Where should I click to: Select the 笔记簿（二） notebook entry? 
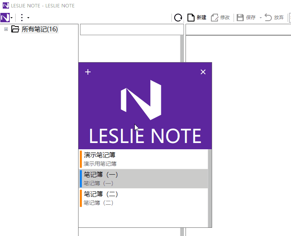point(143,198)
